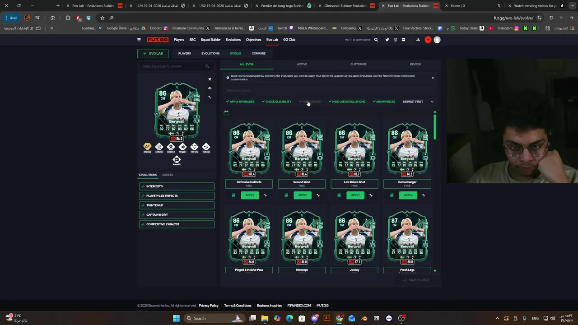Click the scroll up arrow of evolutions list

pyautogui.click(x=435, y=112)
